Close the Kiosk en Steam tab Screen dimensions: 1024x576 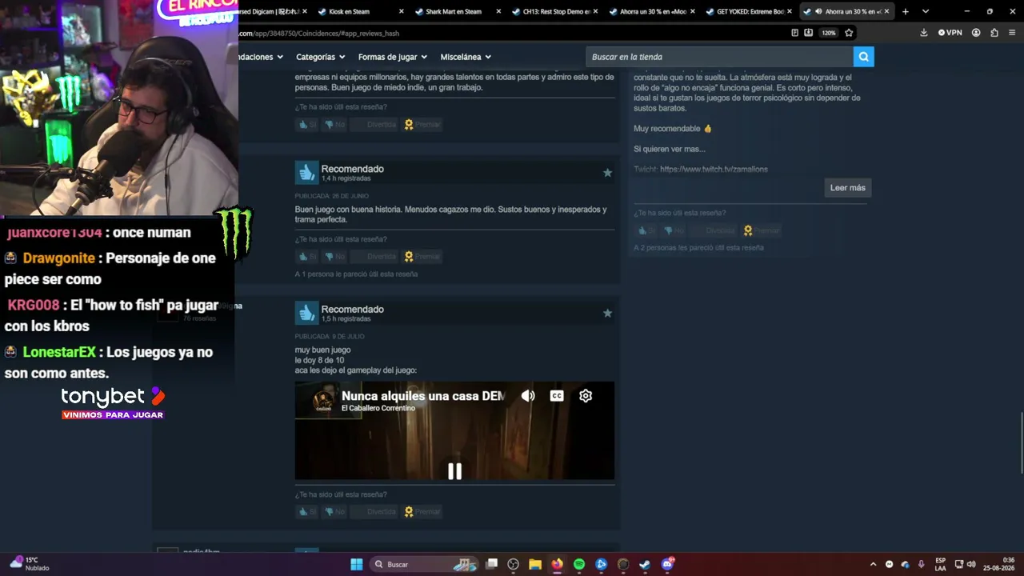(402, 12)
